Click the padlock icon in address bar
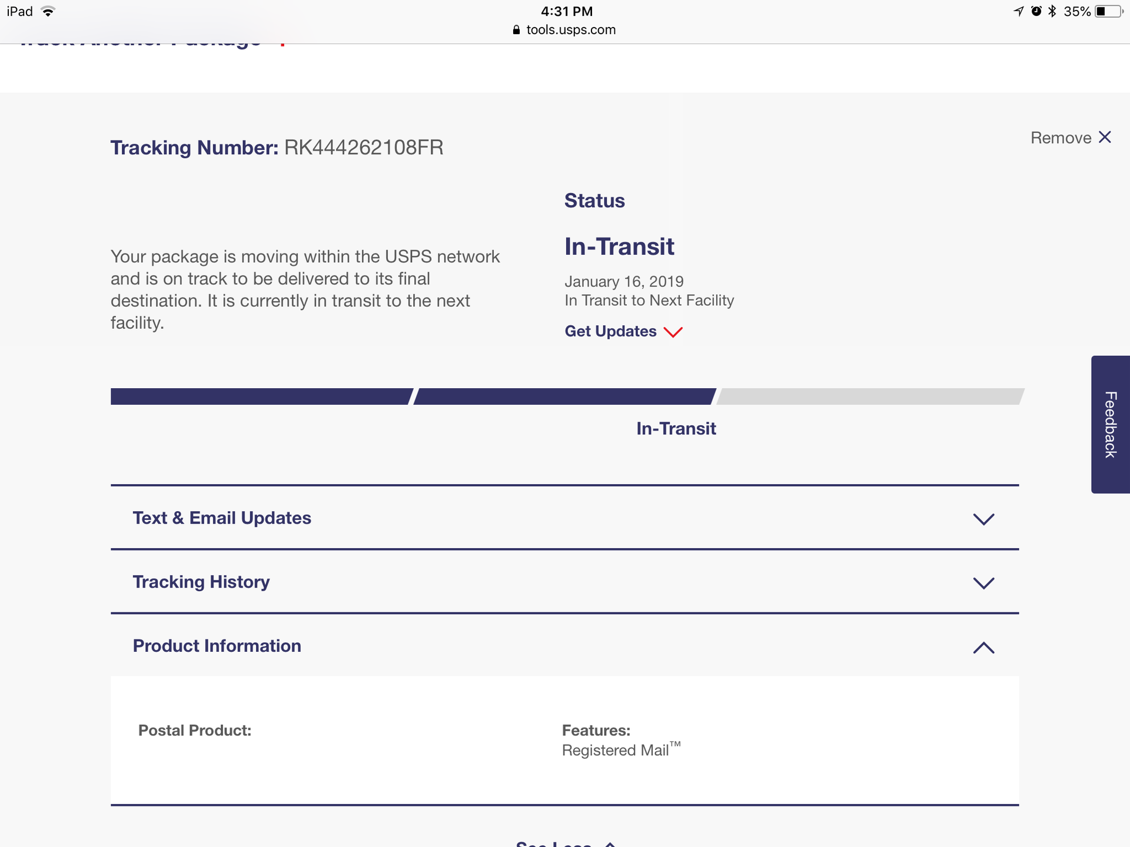The width and height of the screenshot is (1130, 847). 516,30
